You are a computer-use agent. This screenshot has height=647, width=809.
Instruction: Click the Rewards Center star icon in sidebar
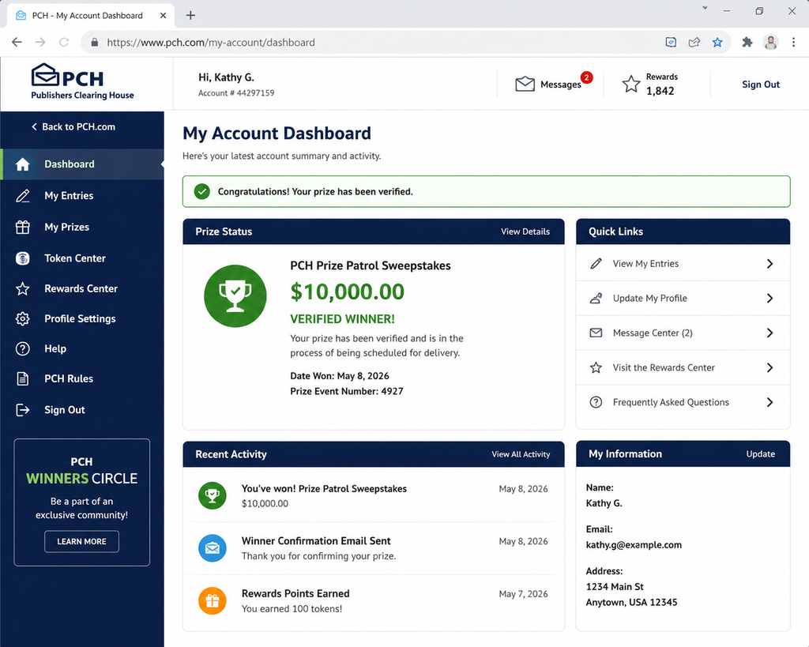click(x=23, y=288)
